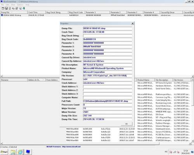Sort by the Parameter 3 column header
Viewport: 194px width, 155px height.
135,12
